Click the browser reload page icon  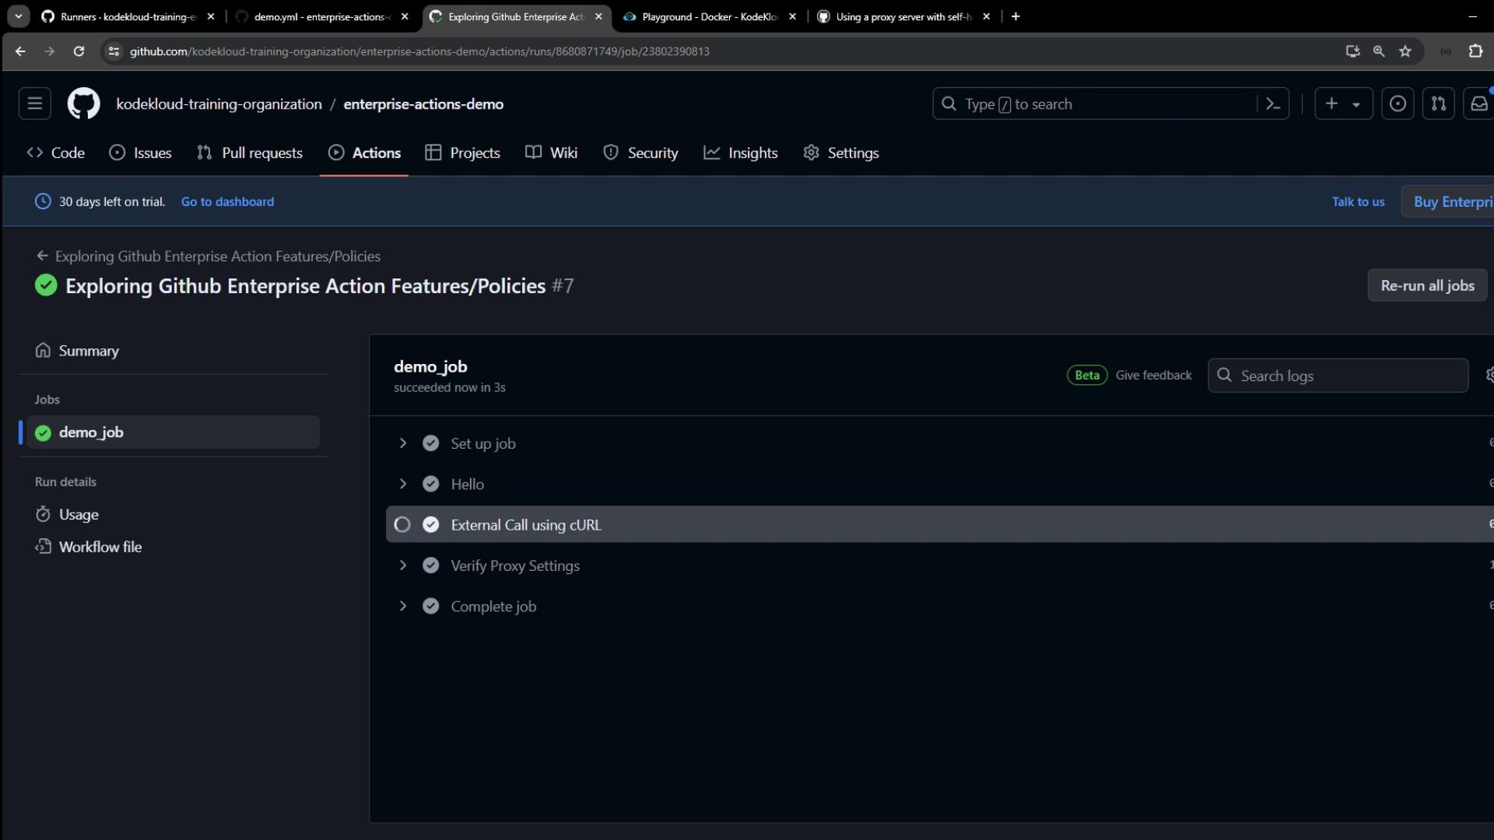tap(79, 51)
